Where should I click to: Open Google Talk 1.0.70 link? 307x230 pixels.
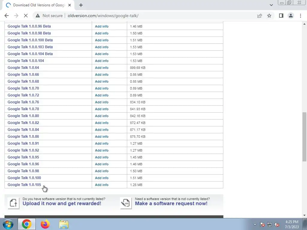tap(23, 88)
